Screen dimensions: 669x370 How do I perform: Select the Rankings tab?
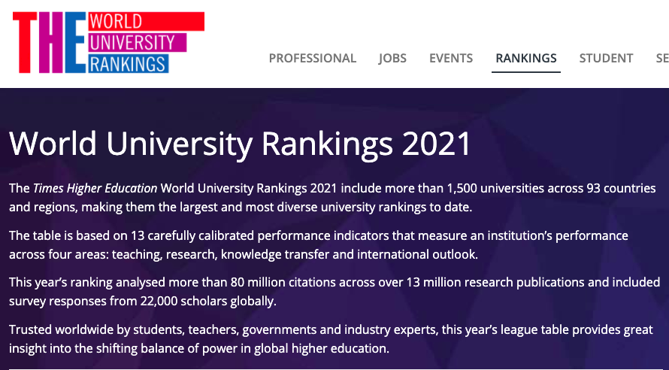[526, 58]
